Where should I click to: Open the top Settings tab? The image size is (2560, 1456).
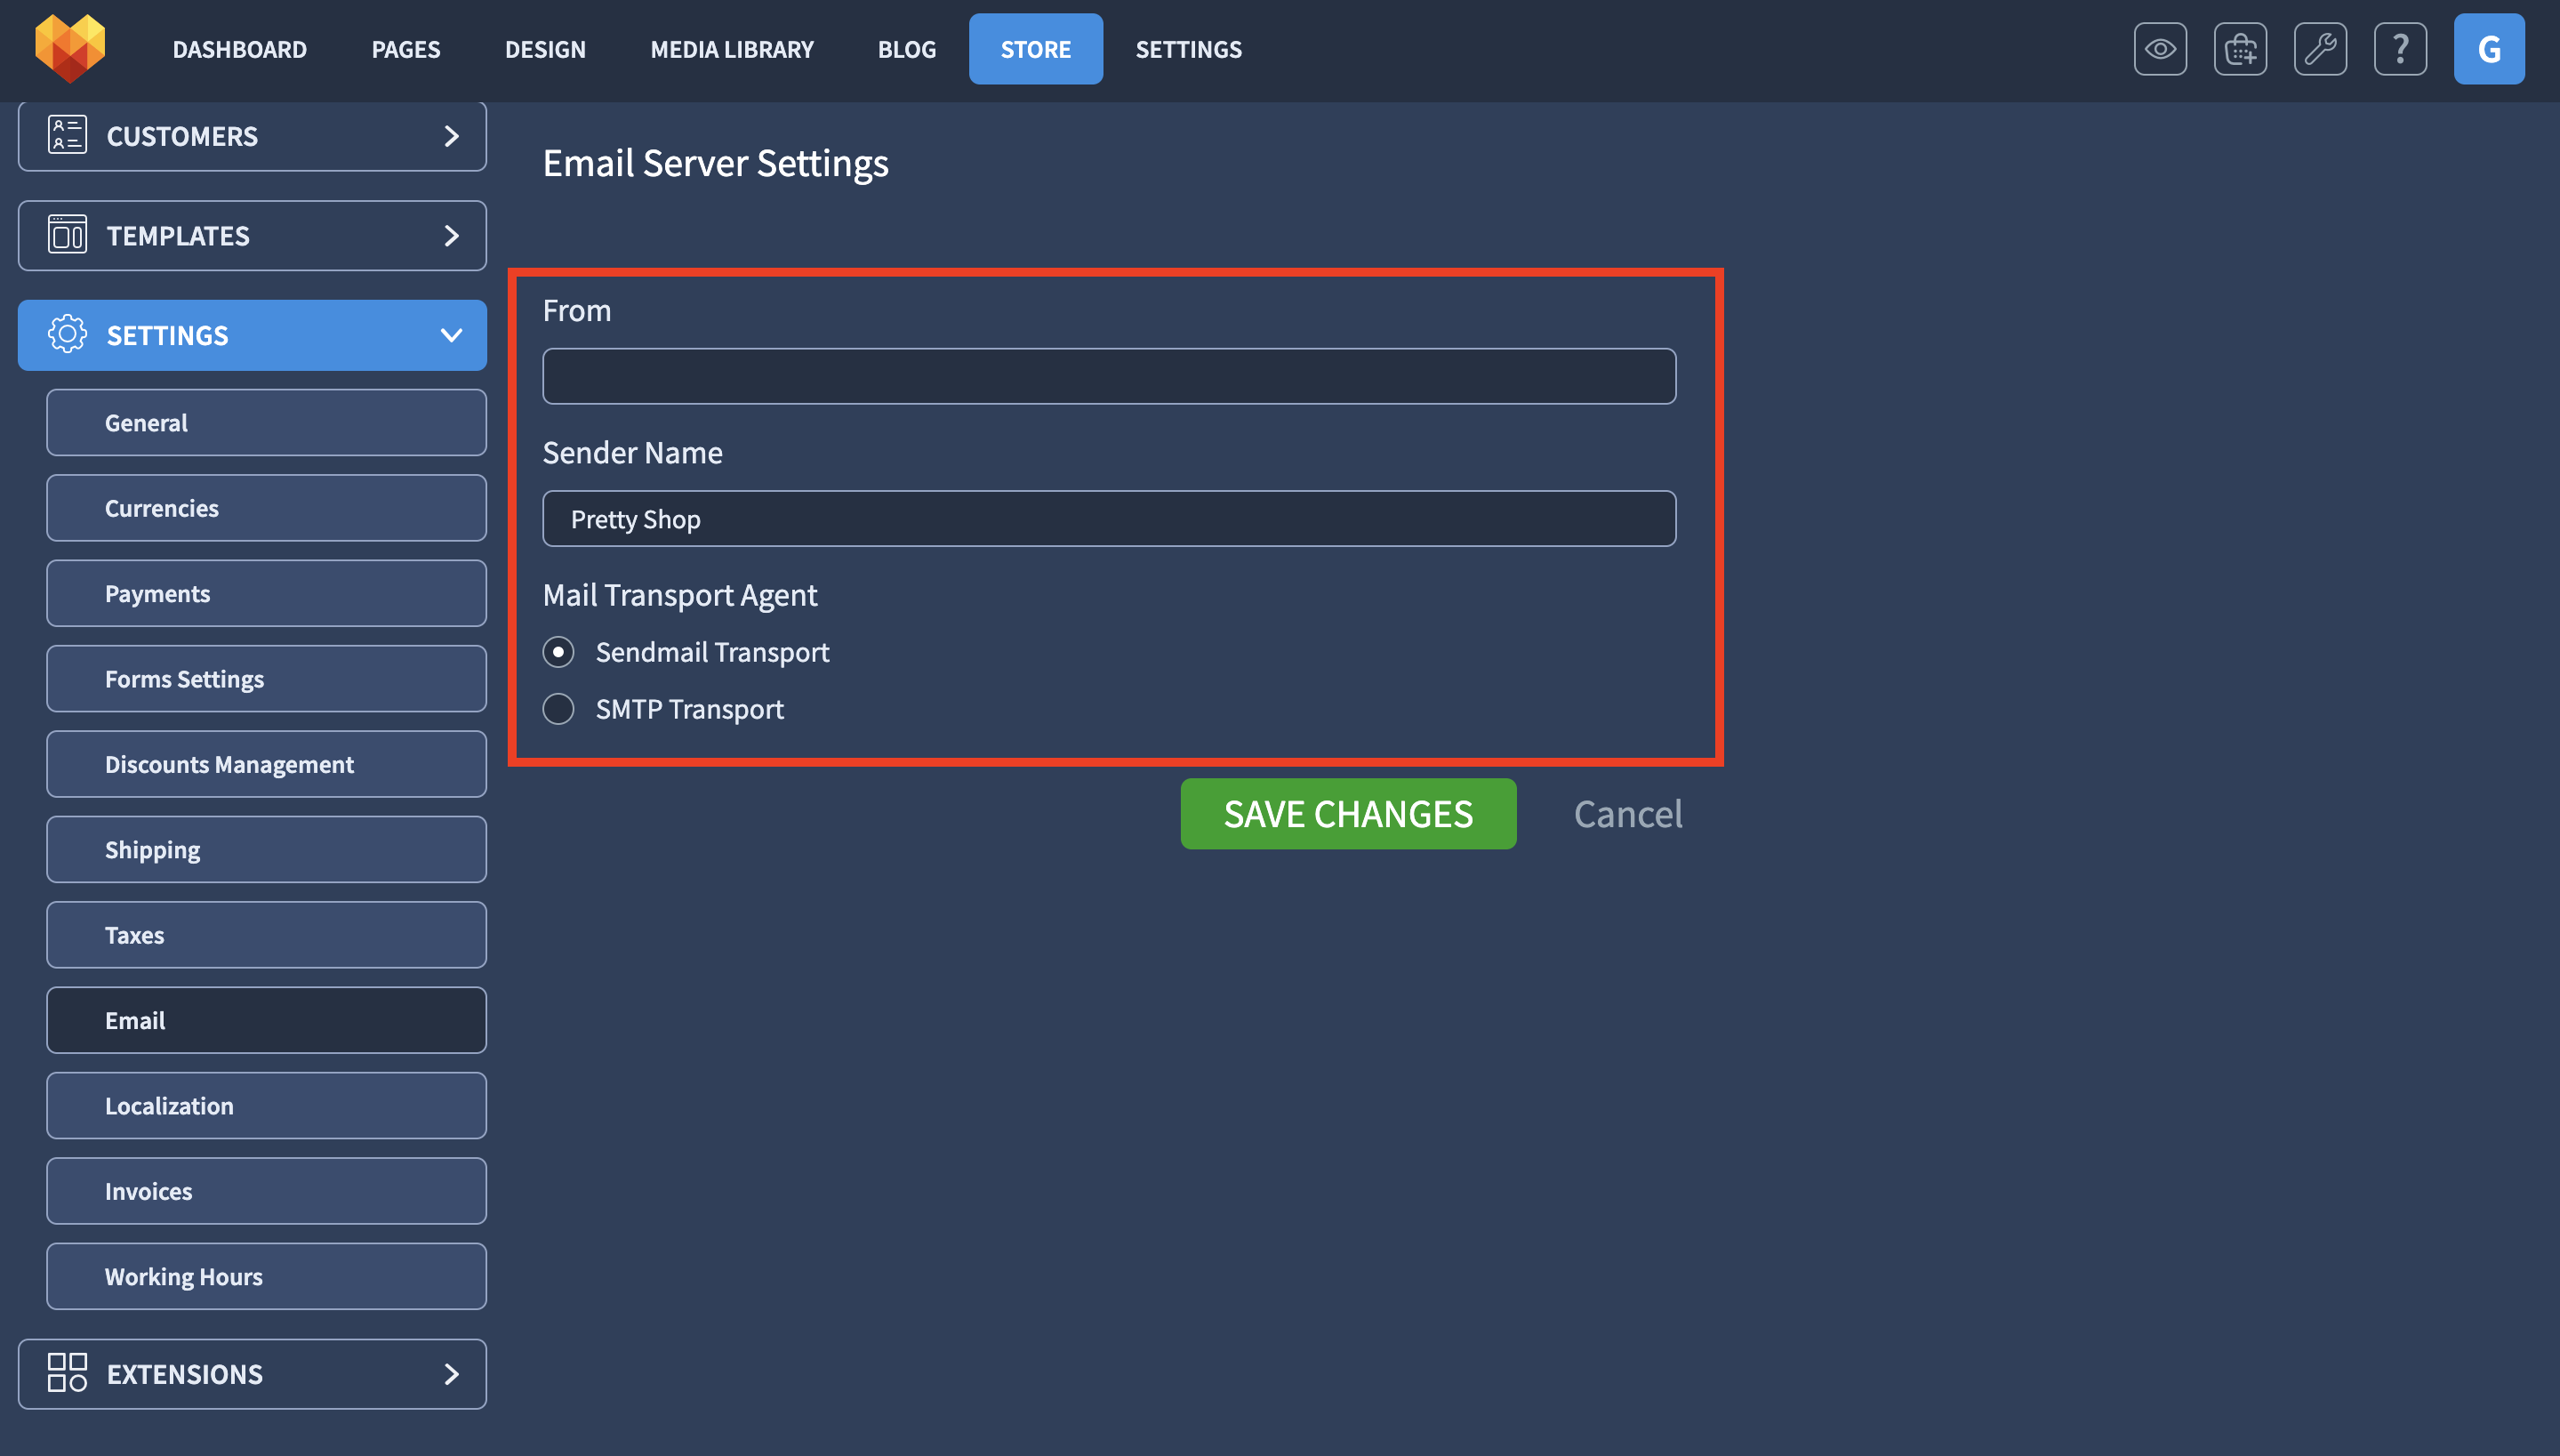[1189, 49]
